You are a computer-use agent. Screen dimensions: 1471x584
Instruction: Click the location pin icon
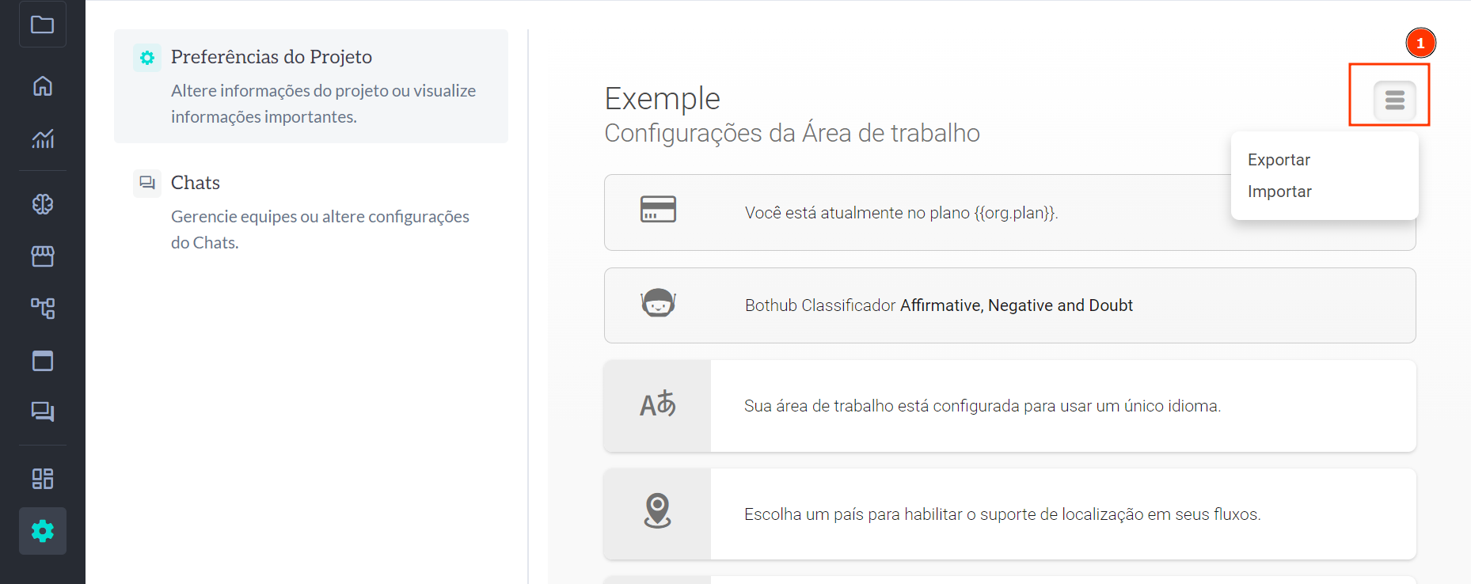click(657, 511)
